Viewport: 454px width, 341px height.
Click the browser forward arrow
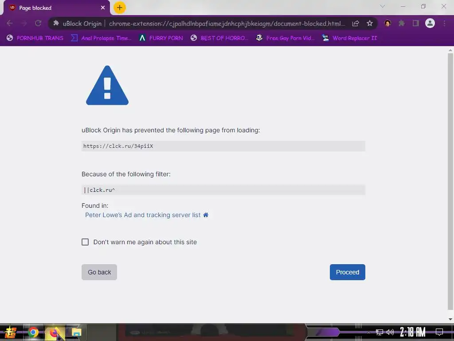(x=24, y=23)
